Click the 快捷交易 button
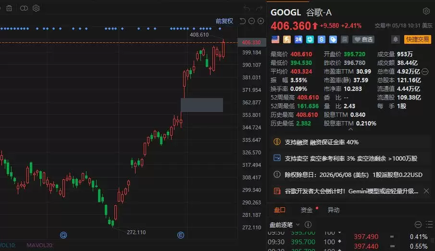This screenshot has height=251, width=435. [x=418, y=39]
